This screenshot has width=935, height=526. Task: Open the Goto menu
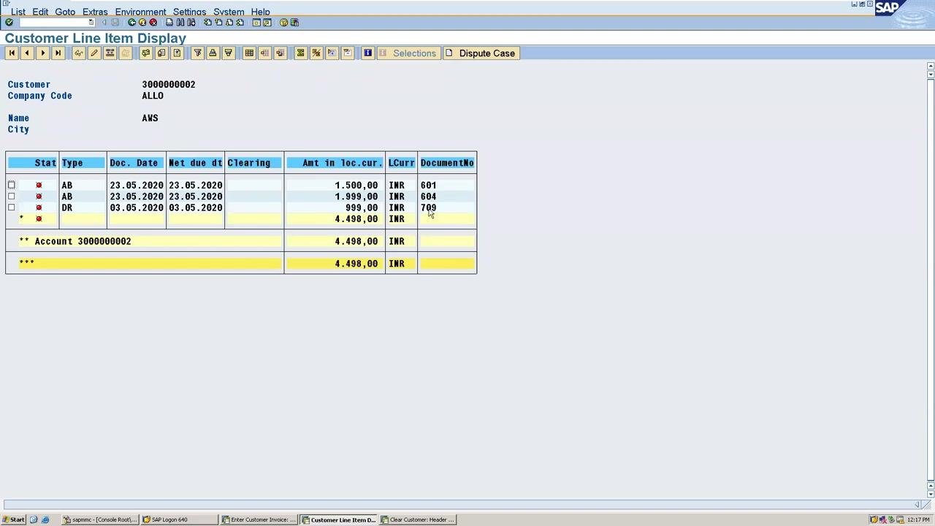(x=65, y=12)
